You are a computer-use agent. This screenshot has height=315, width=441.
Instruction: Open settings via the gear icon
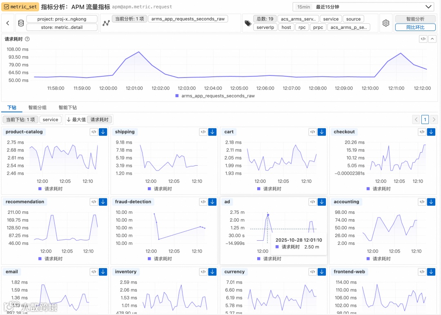pos(386,23)
